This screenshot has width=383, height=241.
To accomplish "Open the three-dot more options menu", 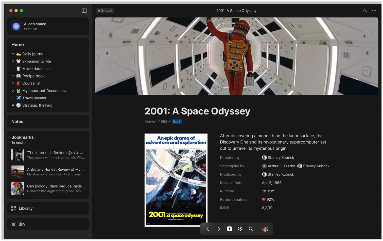I will point(374,11).
